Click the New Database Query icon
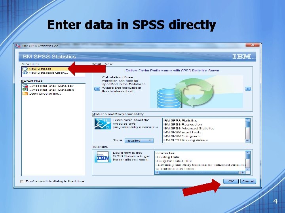 [x=25, y=73]
